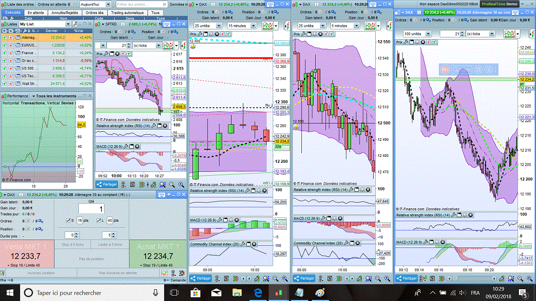Screen dimensions: 536x301
Task: Select Allemag... row in My List
Action: point(47,37)
